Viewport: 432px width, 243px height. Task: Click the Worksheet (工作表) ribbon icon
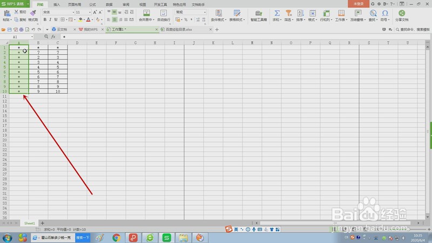click(341, 13)
